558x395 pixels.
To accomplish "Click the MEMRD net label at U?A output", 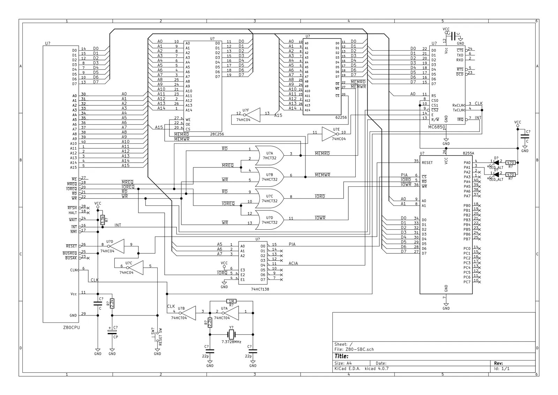I will [x=322, y=154].
